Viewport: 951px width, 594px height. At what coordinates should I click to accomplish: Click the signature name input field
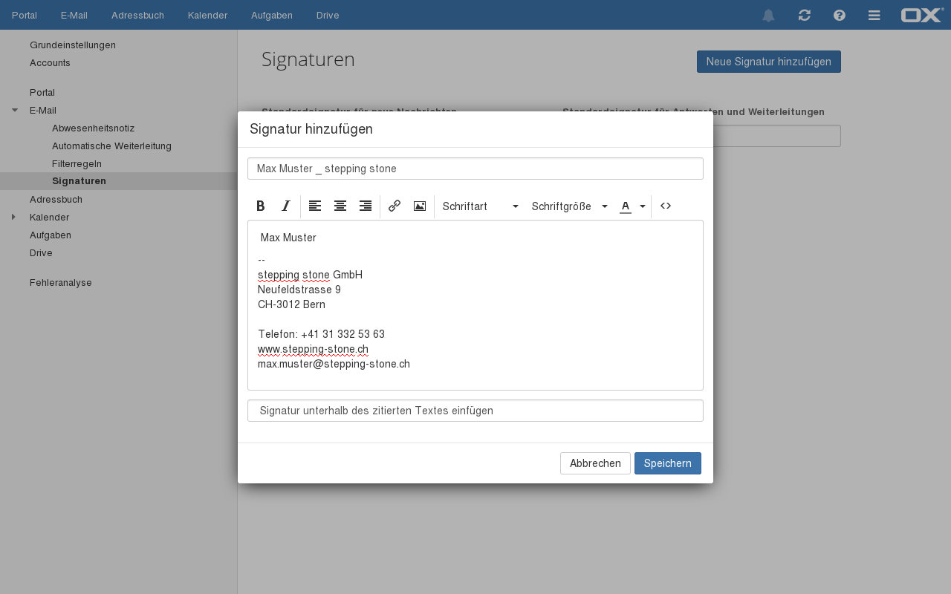pos(475,169)
